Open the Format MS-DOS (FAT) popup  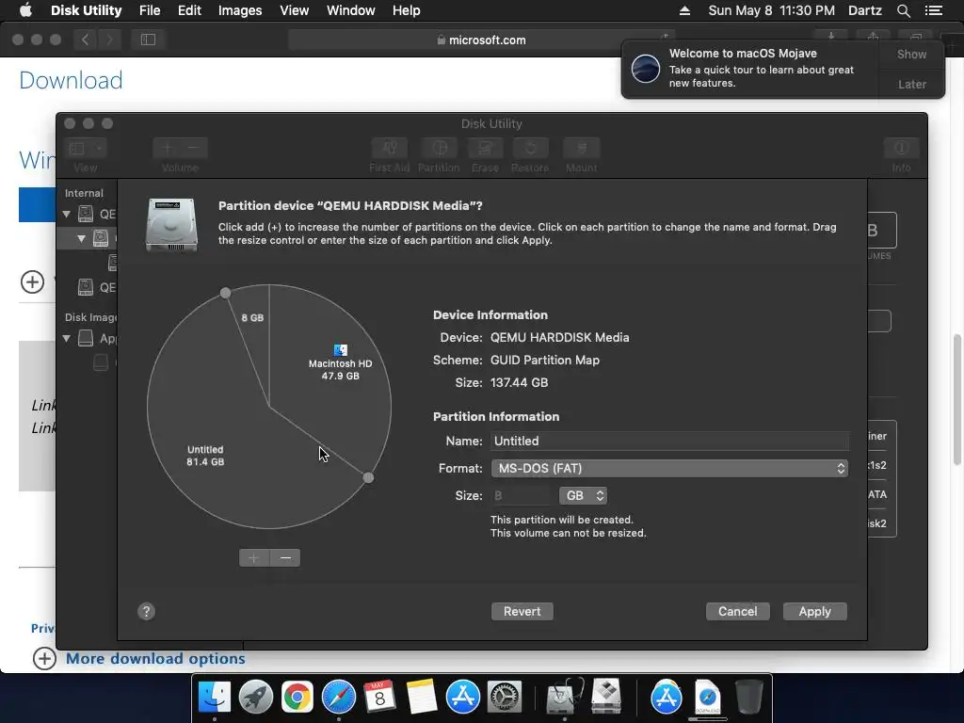tap(669, 469)
